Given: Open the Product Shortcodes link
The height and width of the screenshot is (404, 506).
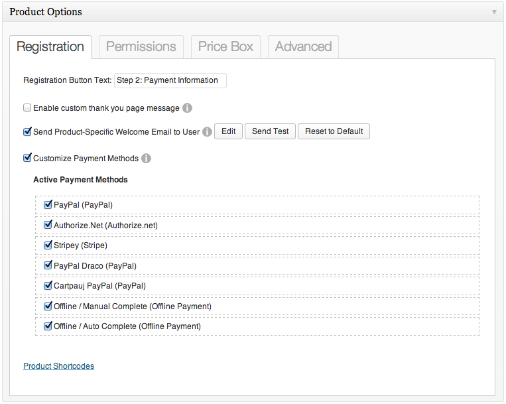Looking at the screenshot, I should (59, 366).
